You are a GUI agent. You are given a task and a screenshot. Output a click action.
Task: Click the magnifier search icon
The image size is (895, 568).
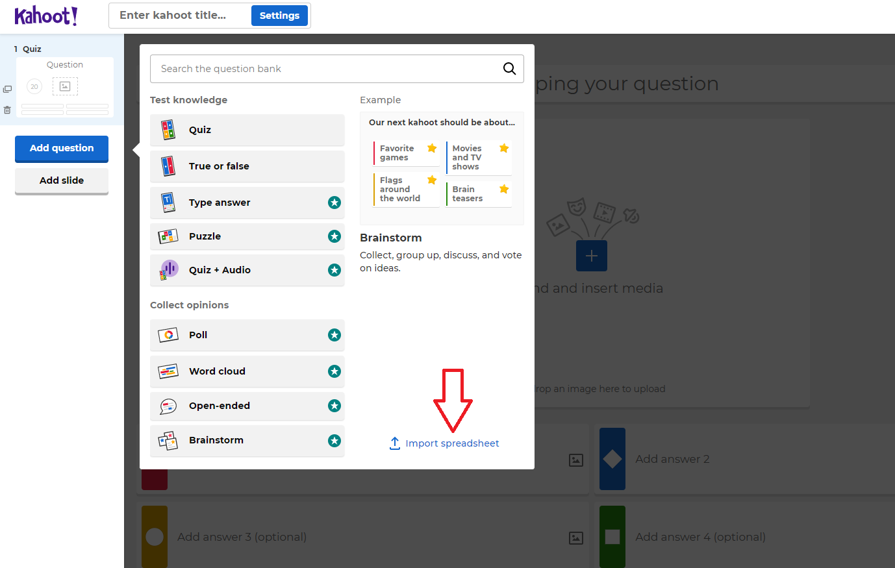[510, 69]
